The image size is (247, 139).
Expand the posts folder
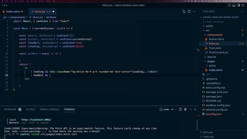coord(212,66)
